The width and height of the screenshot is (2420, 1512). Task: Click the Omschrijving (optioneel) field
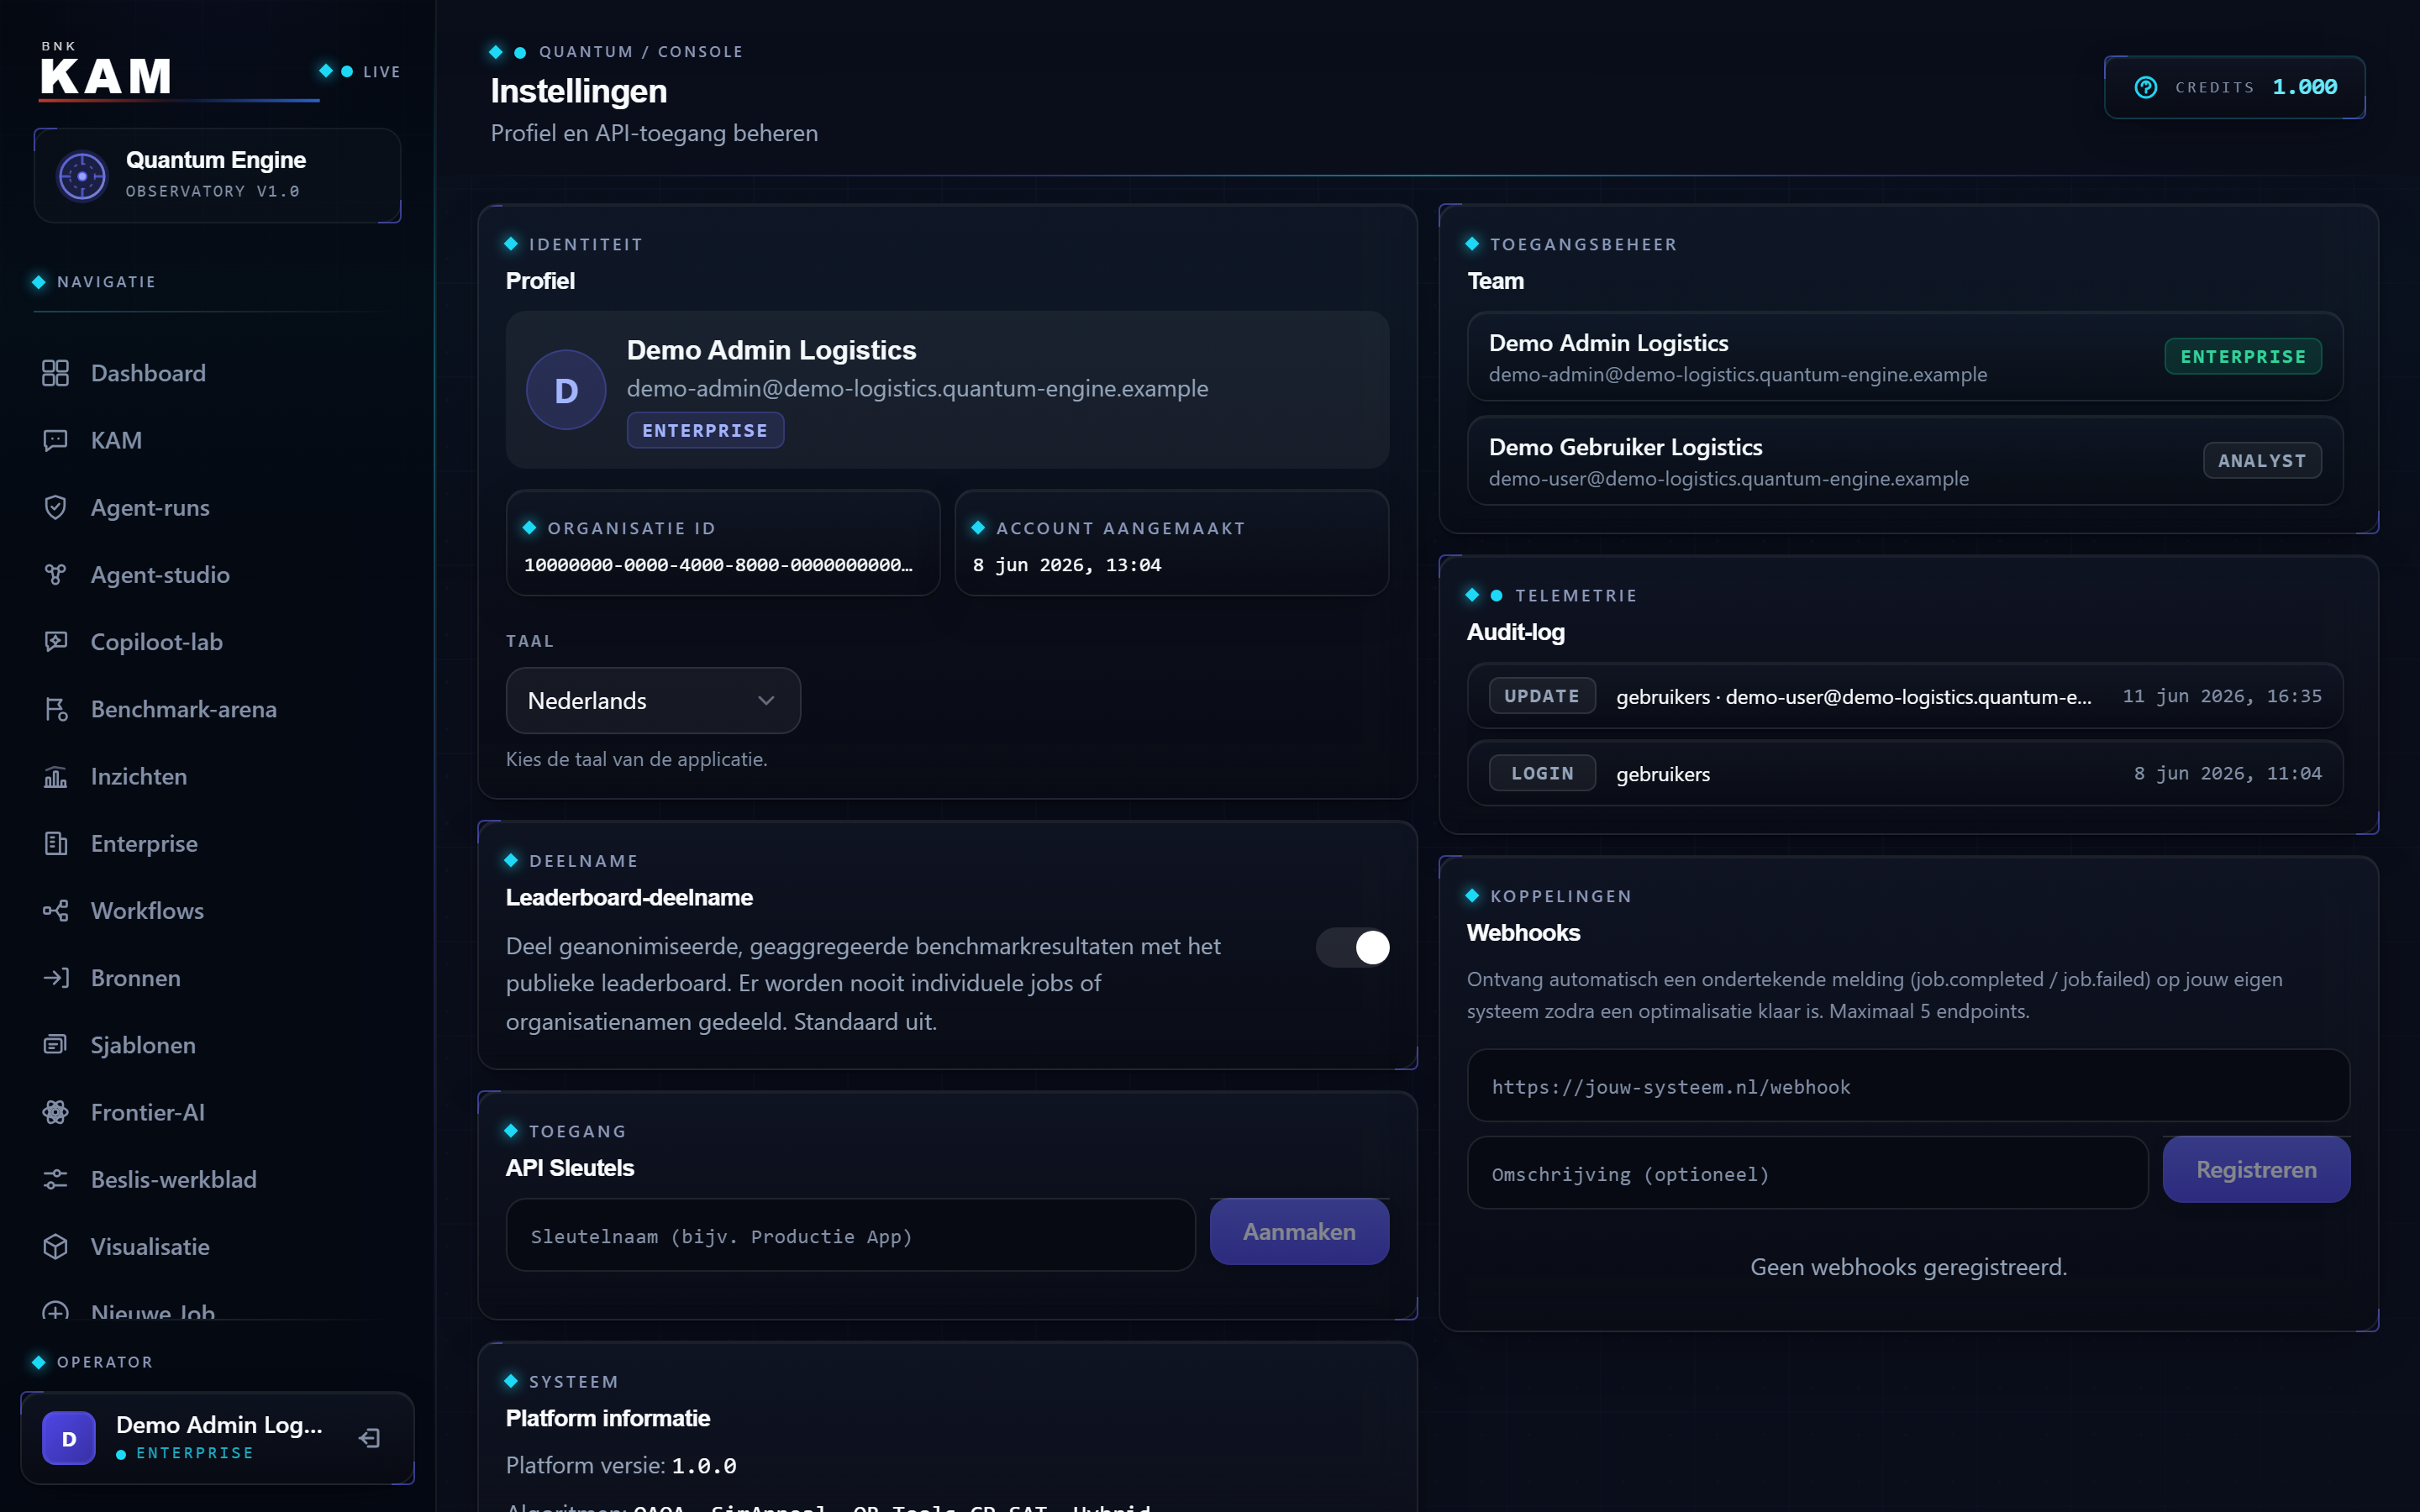coord(1807,1173)
